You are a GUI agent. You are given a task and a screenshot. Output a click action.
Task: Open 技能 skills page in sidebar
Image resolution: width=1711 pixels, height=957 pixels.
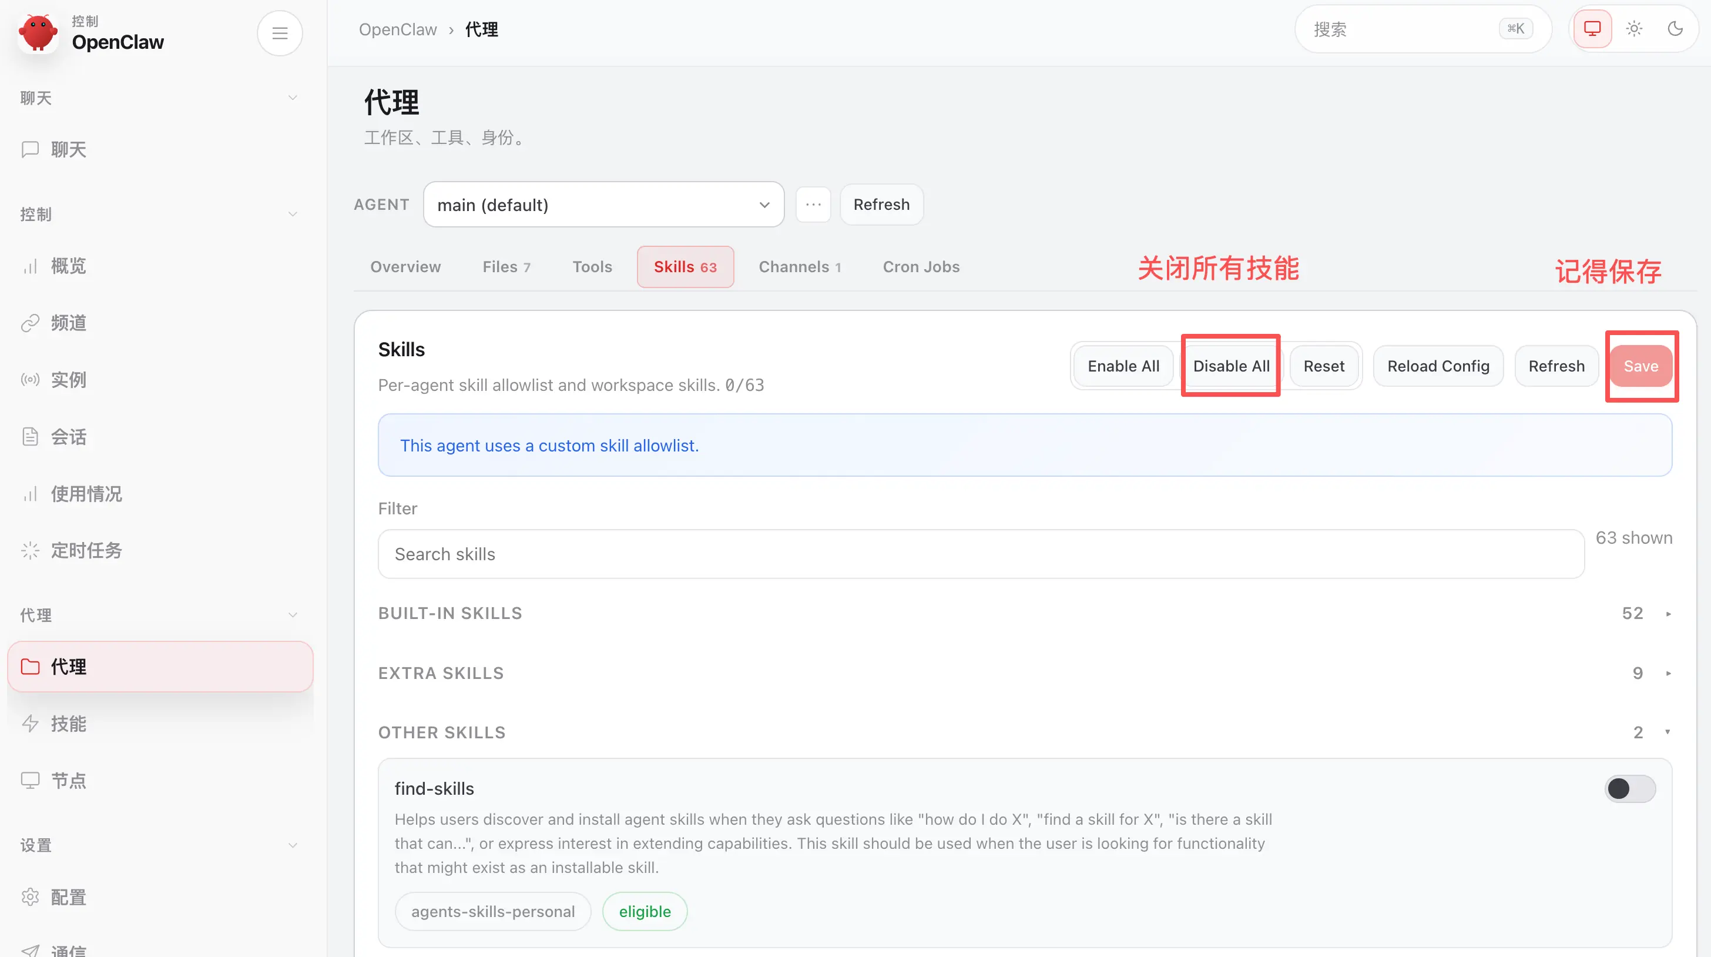[x=68, y=723]
